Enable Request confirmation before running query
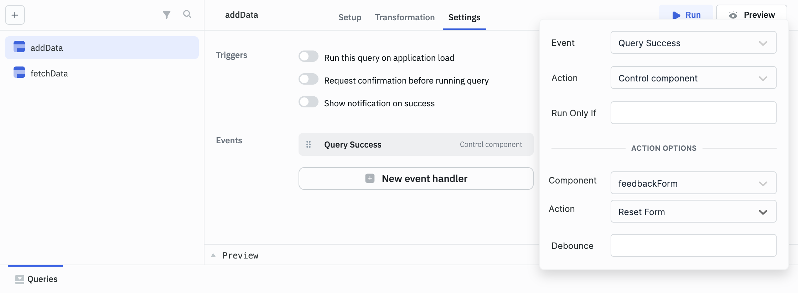This screenshot has height=293, width=798. pyautogui.click(x=309, y=79)
